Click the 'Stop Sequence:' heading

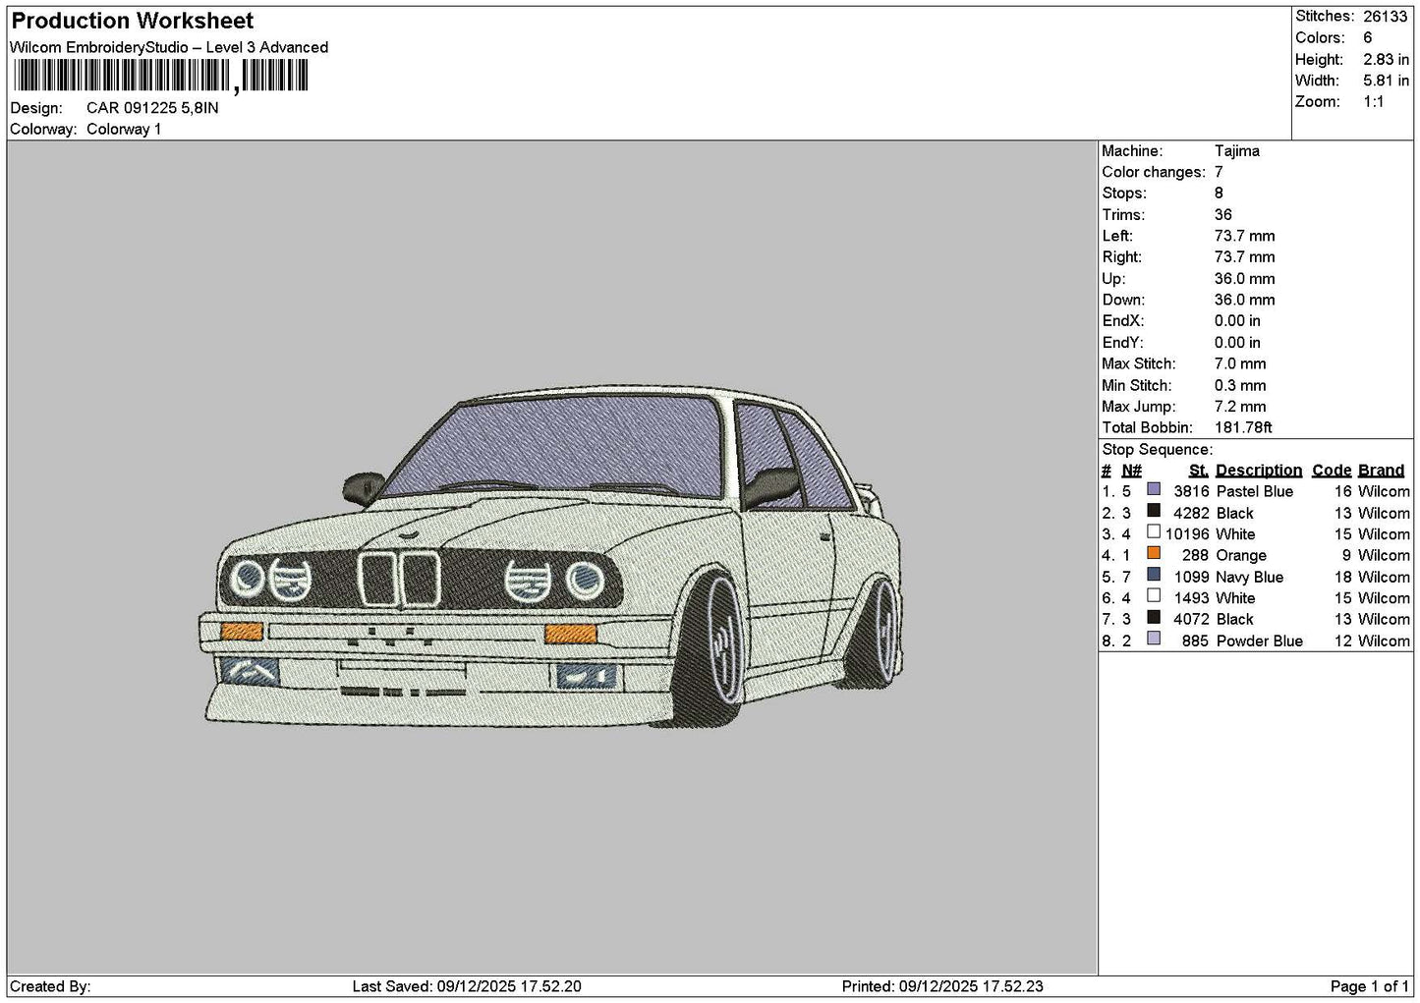pyautogui.click(x=1158, y=450)
